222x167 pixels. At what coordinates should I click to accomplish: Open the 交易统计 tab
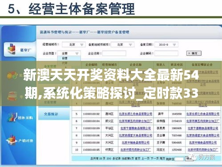(51, 114)
